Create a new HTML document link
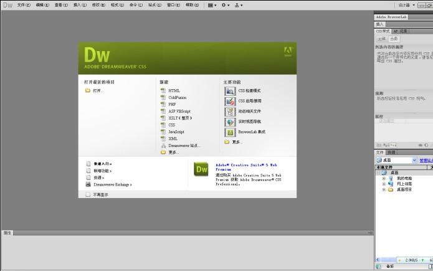 (174, 90)
